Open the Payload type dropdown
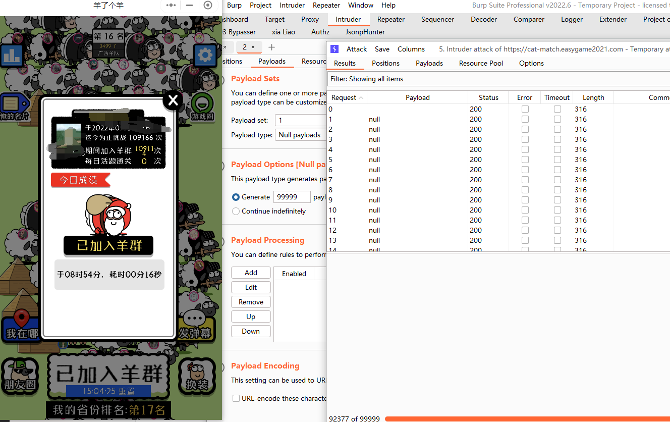The height and width of the screenshot is (422, 670). coord(301,135)
